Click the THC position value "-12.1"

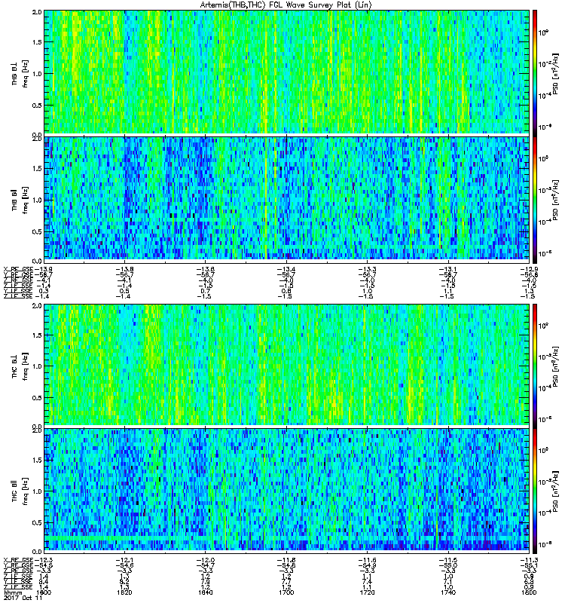[x=124, y=560]
